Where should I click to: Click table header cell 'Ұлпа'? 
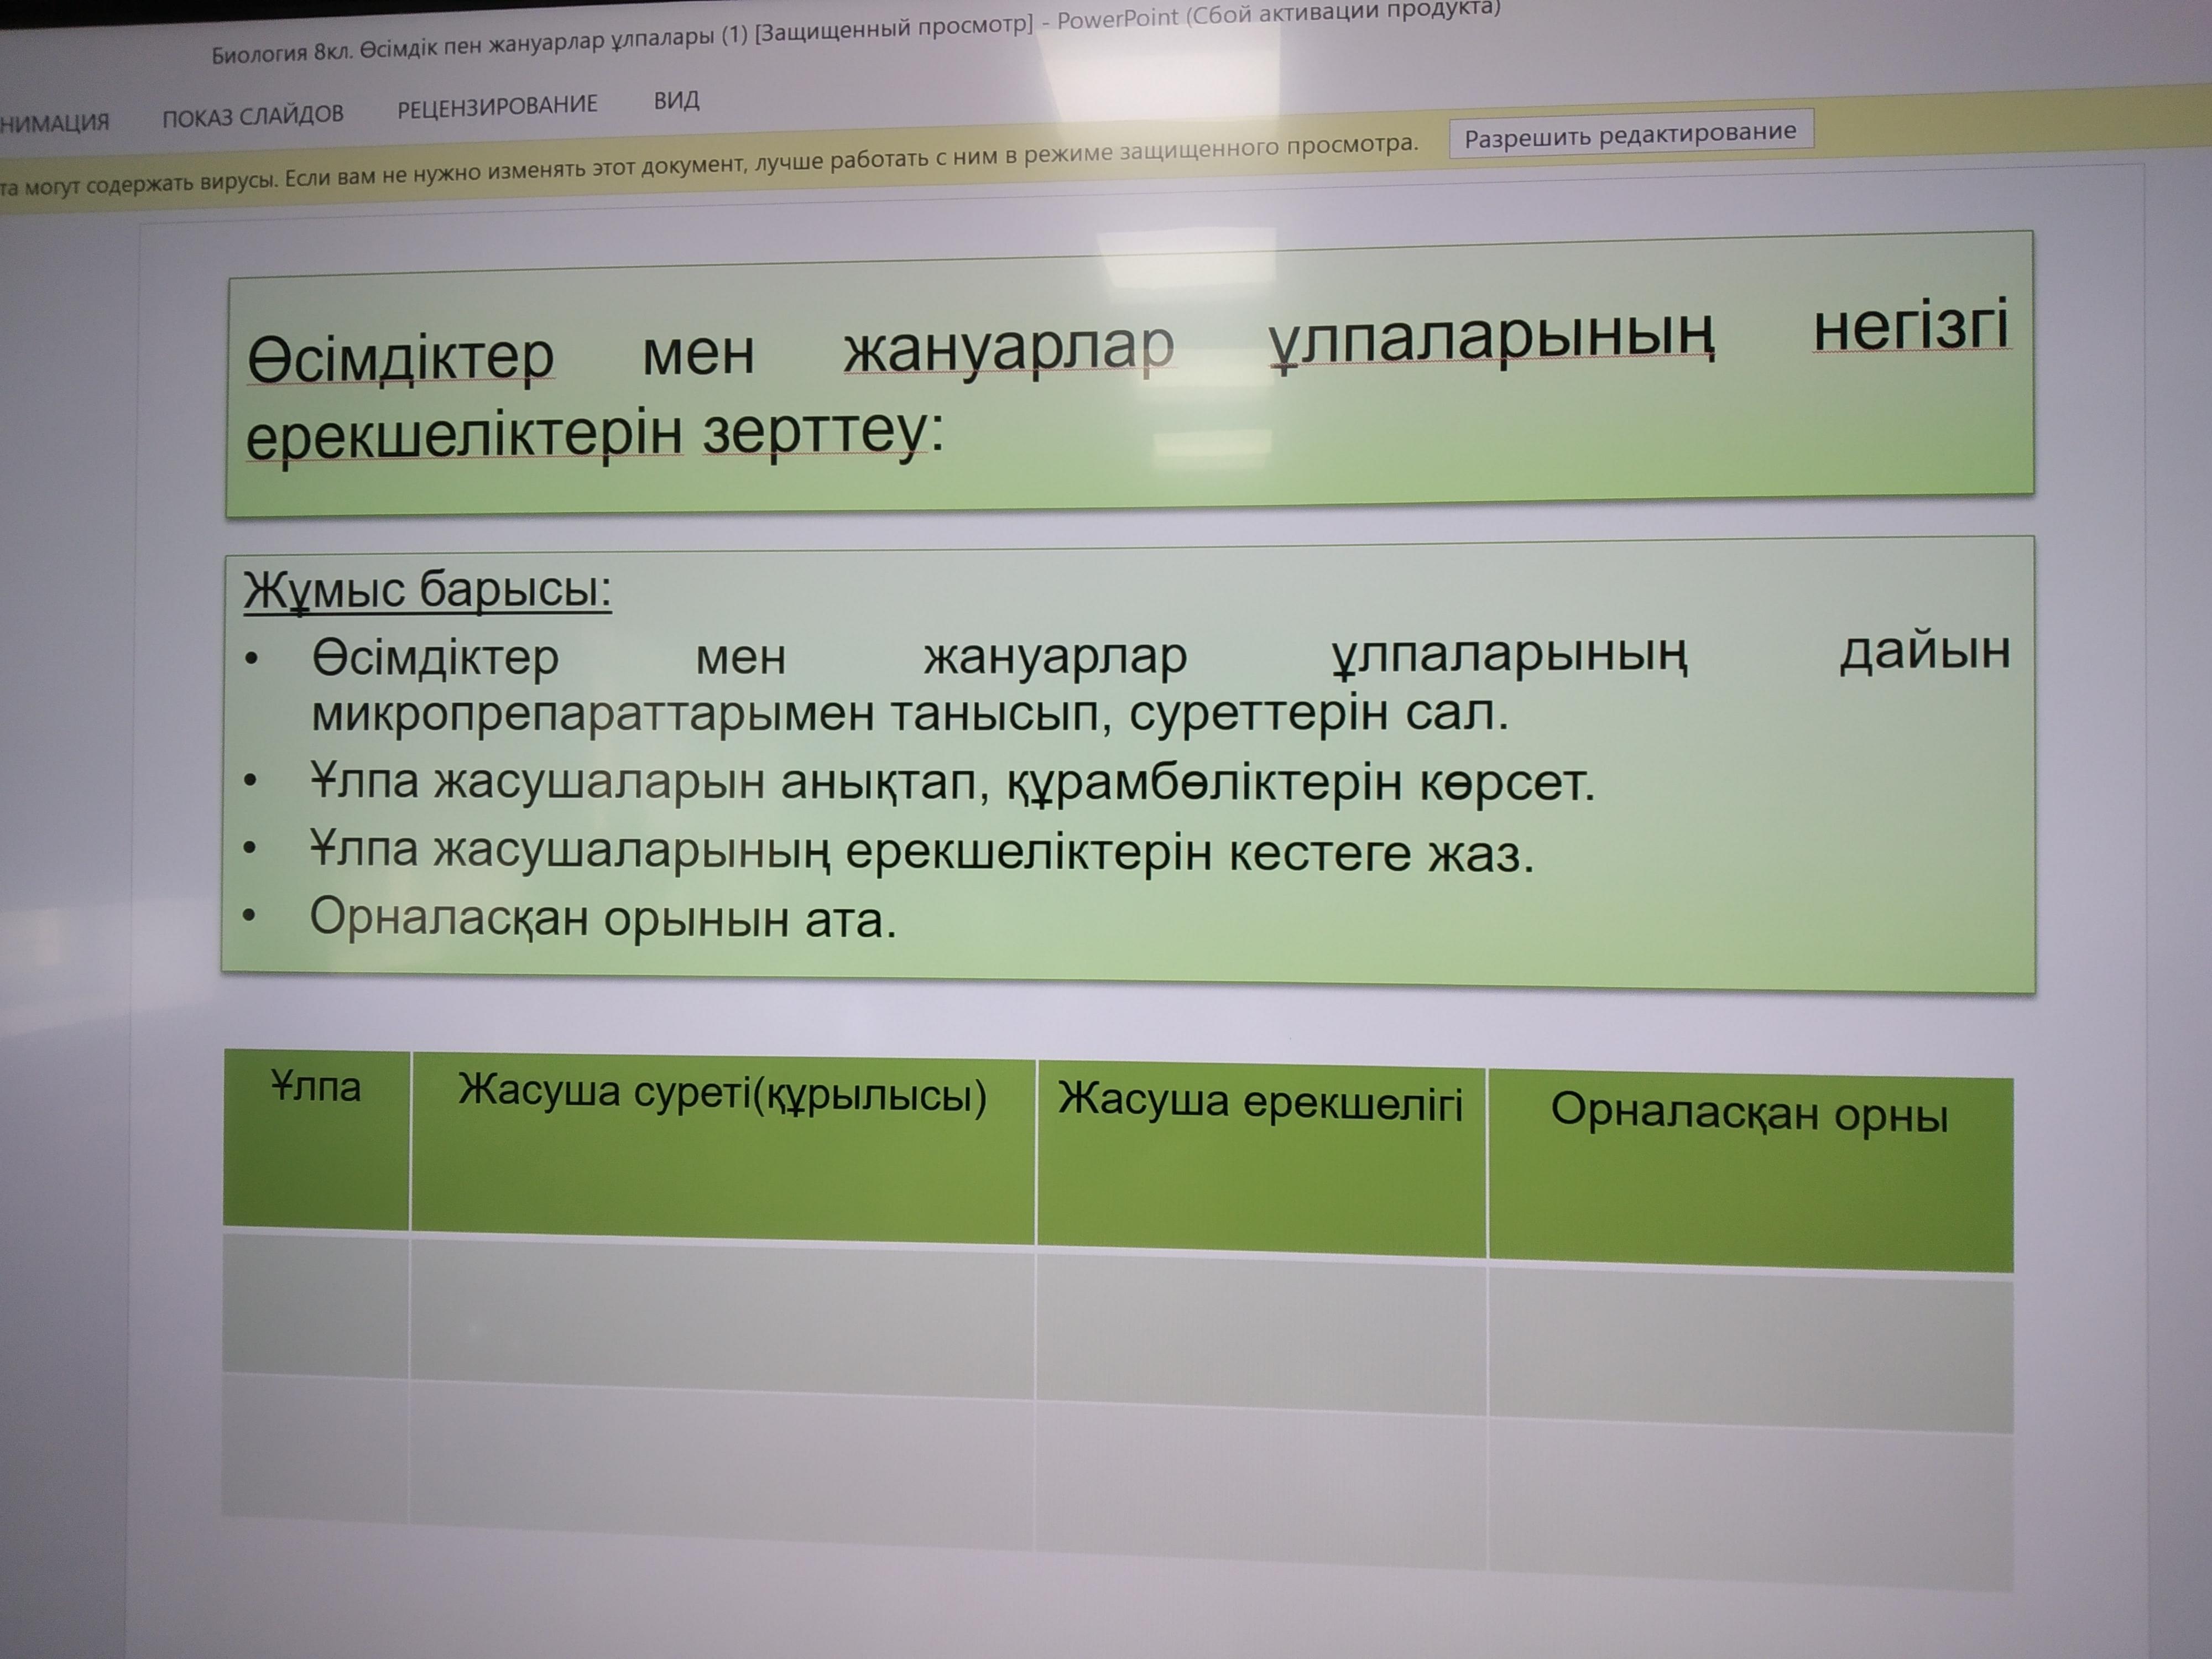(316, 1140)
